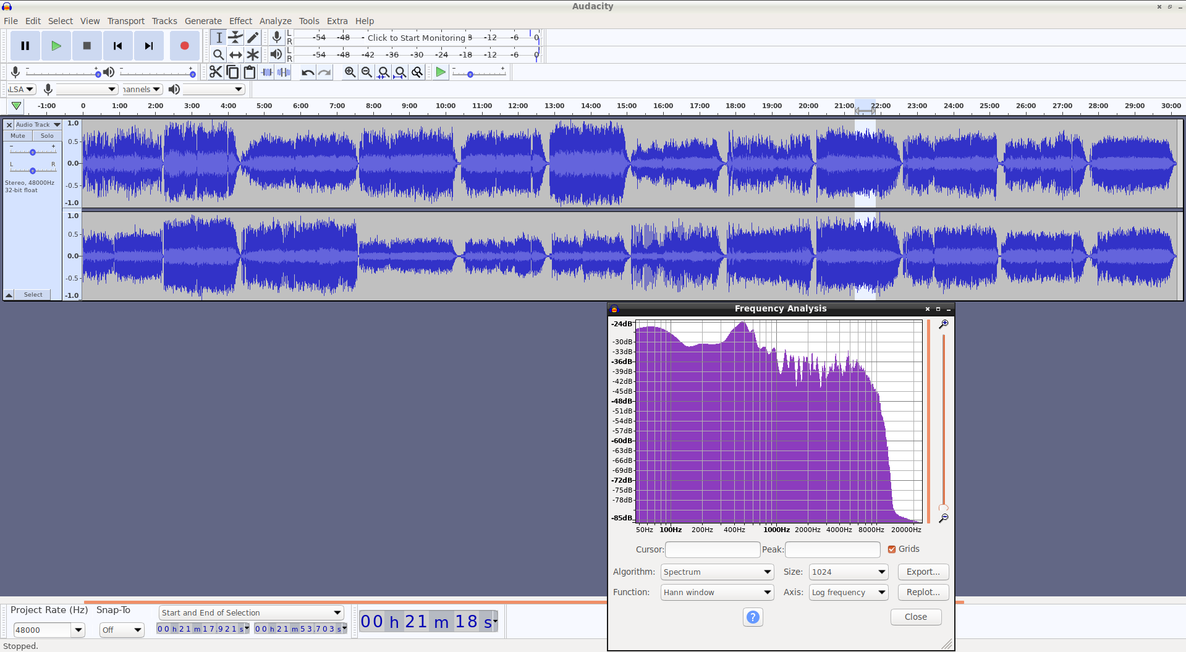Uncheck the Grids checkbox
The width and height of the screenshot is (1186, 652).
pos(892,549)
